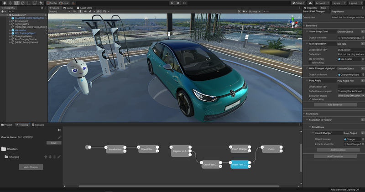Switch to the Step tab in Inspector

pos(323,8)
